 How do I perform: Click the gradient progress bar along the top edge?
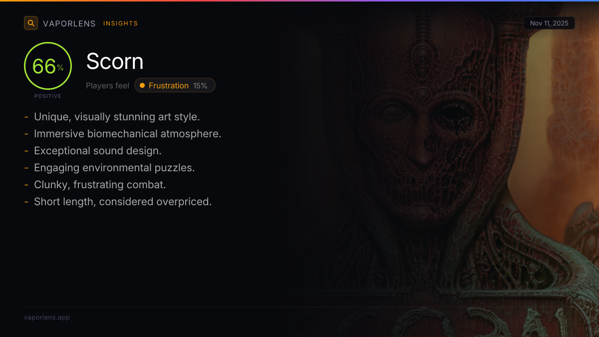click(x=299, y=0)
